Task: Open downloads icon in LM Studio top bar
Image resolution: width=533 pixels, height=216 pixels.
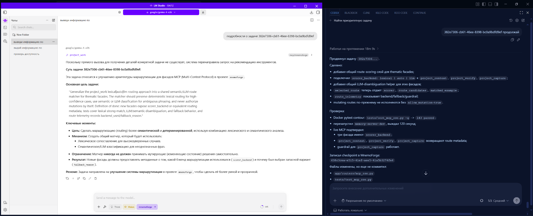Action: [x=311, y=12]
